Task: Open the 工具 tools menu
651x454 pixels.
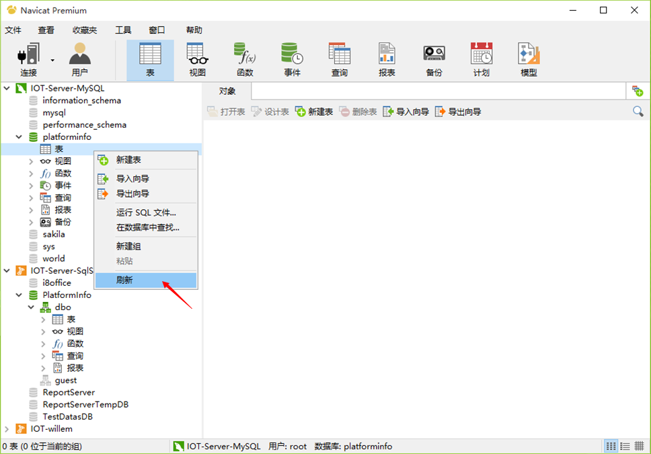Action: (x=123, y=30)
